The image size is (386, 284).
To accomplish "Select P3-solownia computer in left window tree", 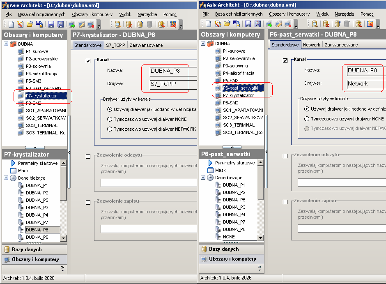I will [38, 66].
